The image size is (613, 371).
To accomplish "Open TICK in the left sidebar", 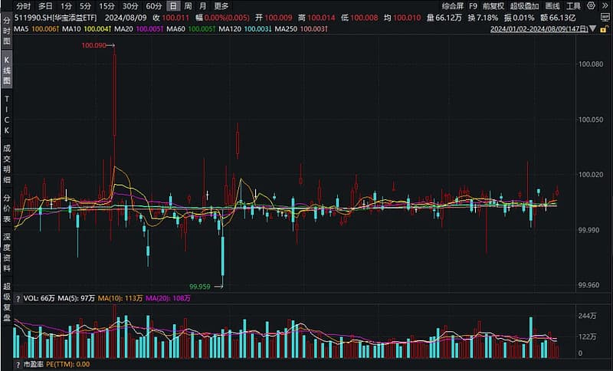I will pos(7,115).
